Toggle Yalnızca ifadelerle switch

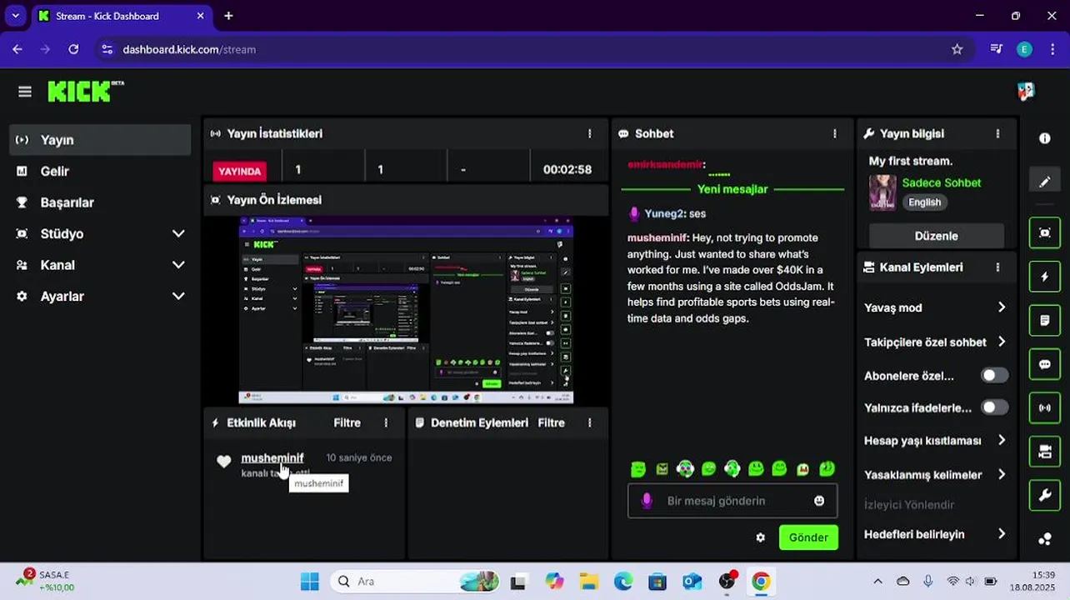(x=994, y=407)
